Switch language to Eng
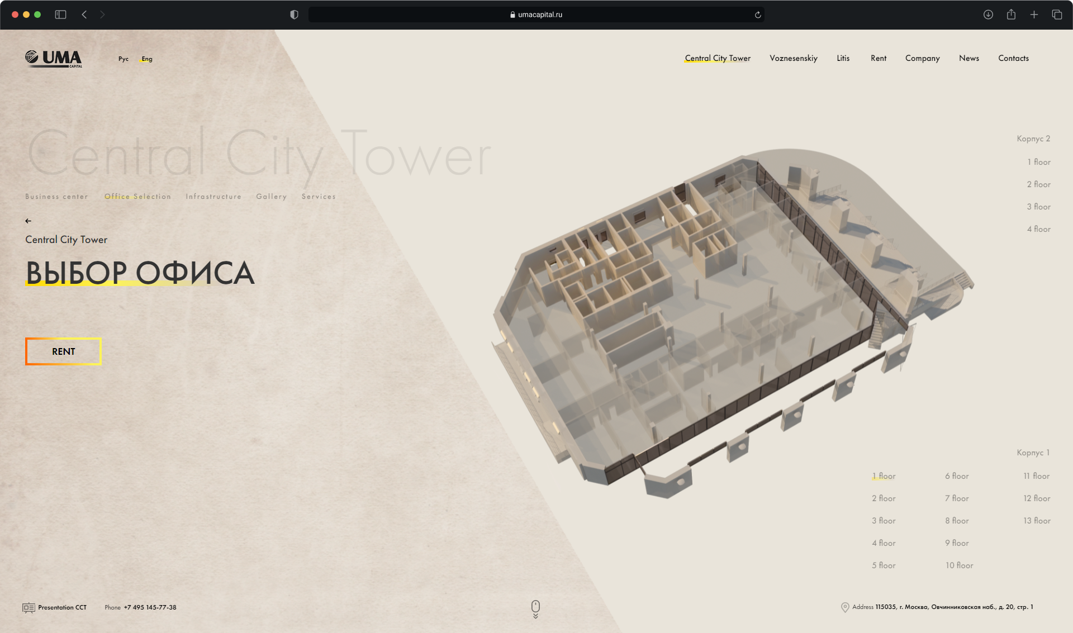The height and width of the screenshot is (633, 1073). 147,59
